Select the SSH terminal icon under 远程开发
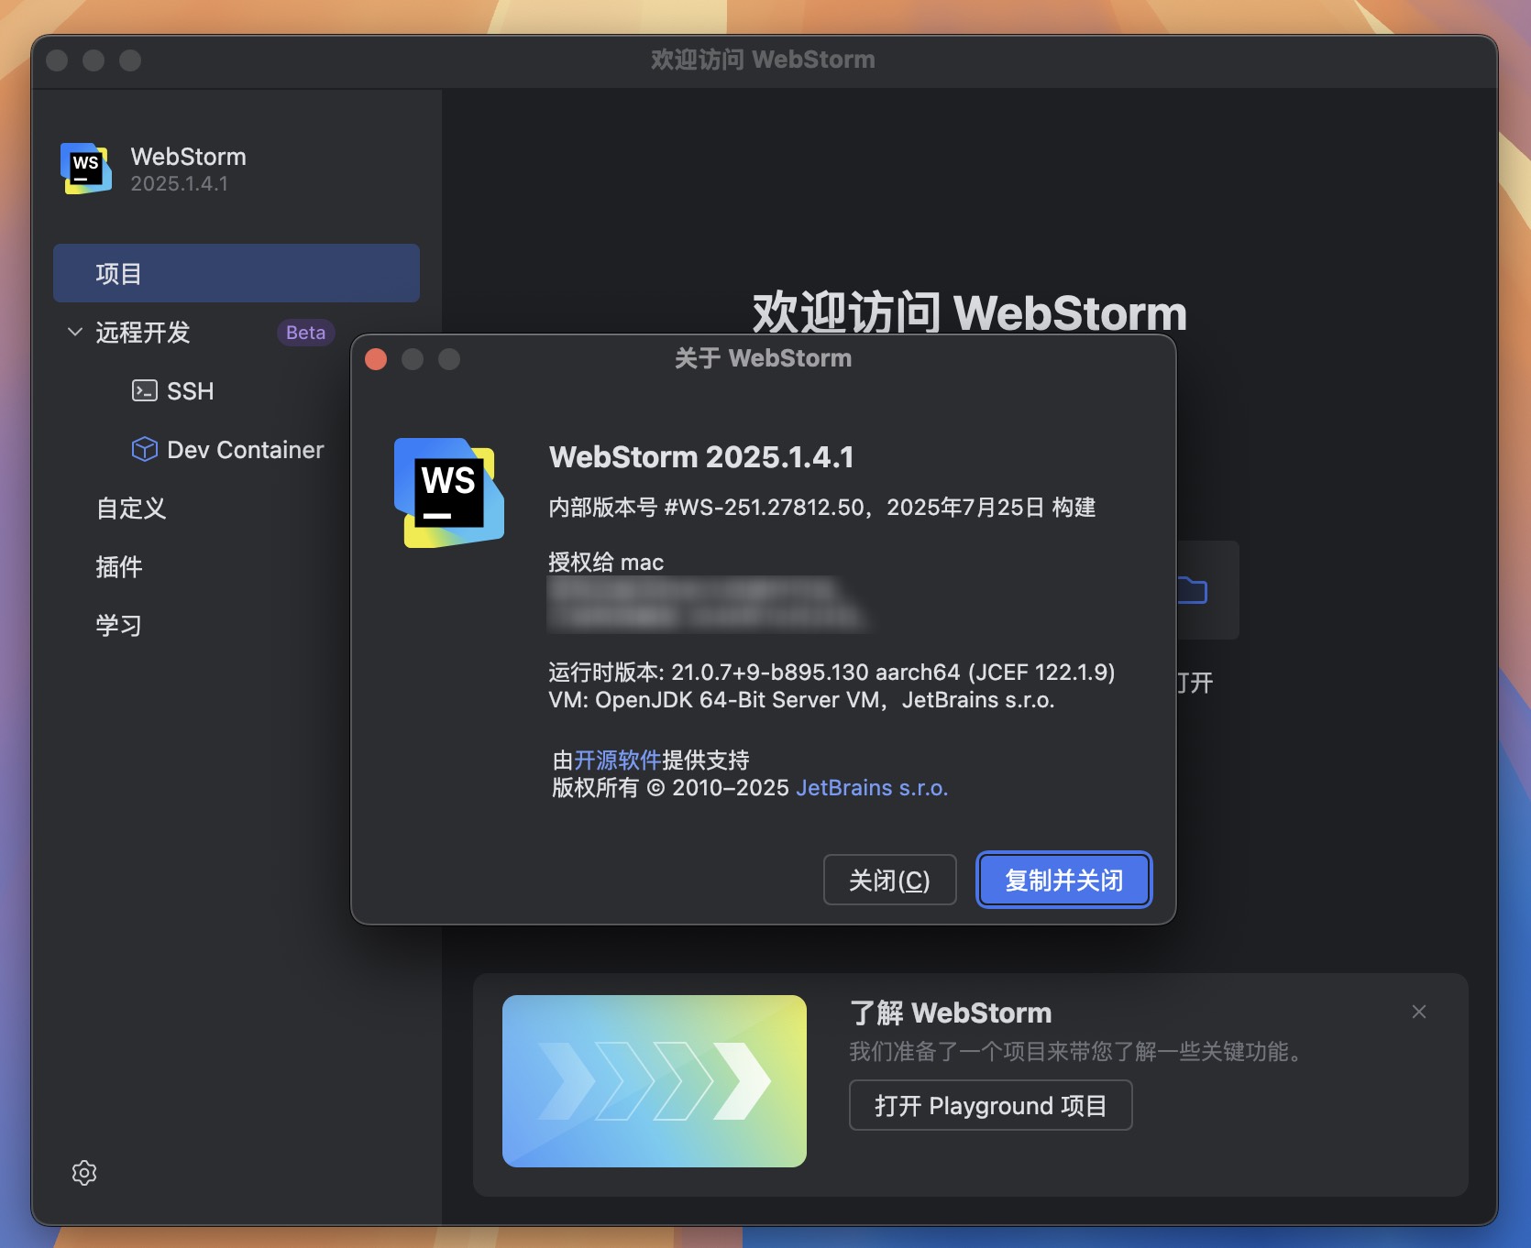The width and height of the screenshot is (1531, 1248). pyautogui.click(x=145, y=391)
